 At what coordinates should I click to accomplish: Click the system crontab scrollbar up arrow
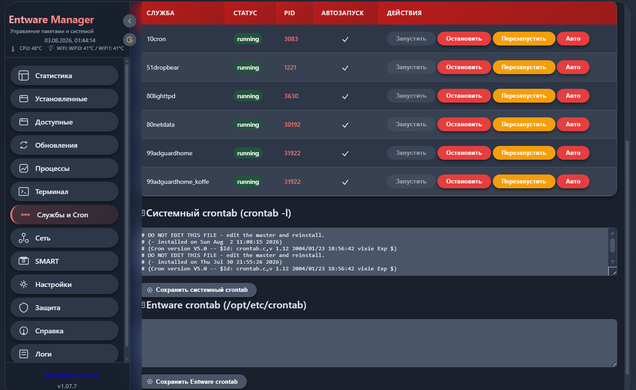[613, 233]
